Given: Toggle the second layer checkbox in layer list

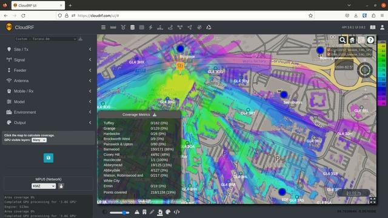Looking at the screenshot, I should click(329, 54).
